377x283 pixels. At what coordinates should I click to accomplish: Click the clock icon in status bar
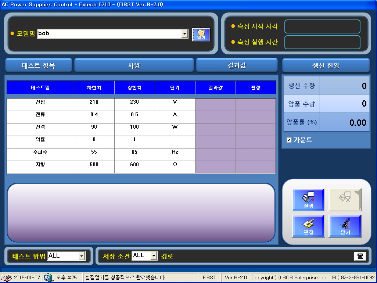(x=48, y=277)
